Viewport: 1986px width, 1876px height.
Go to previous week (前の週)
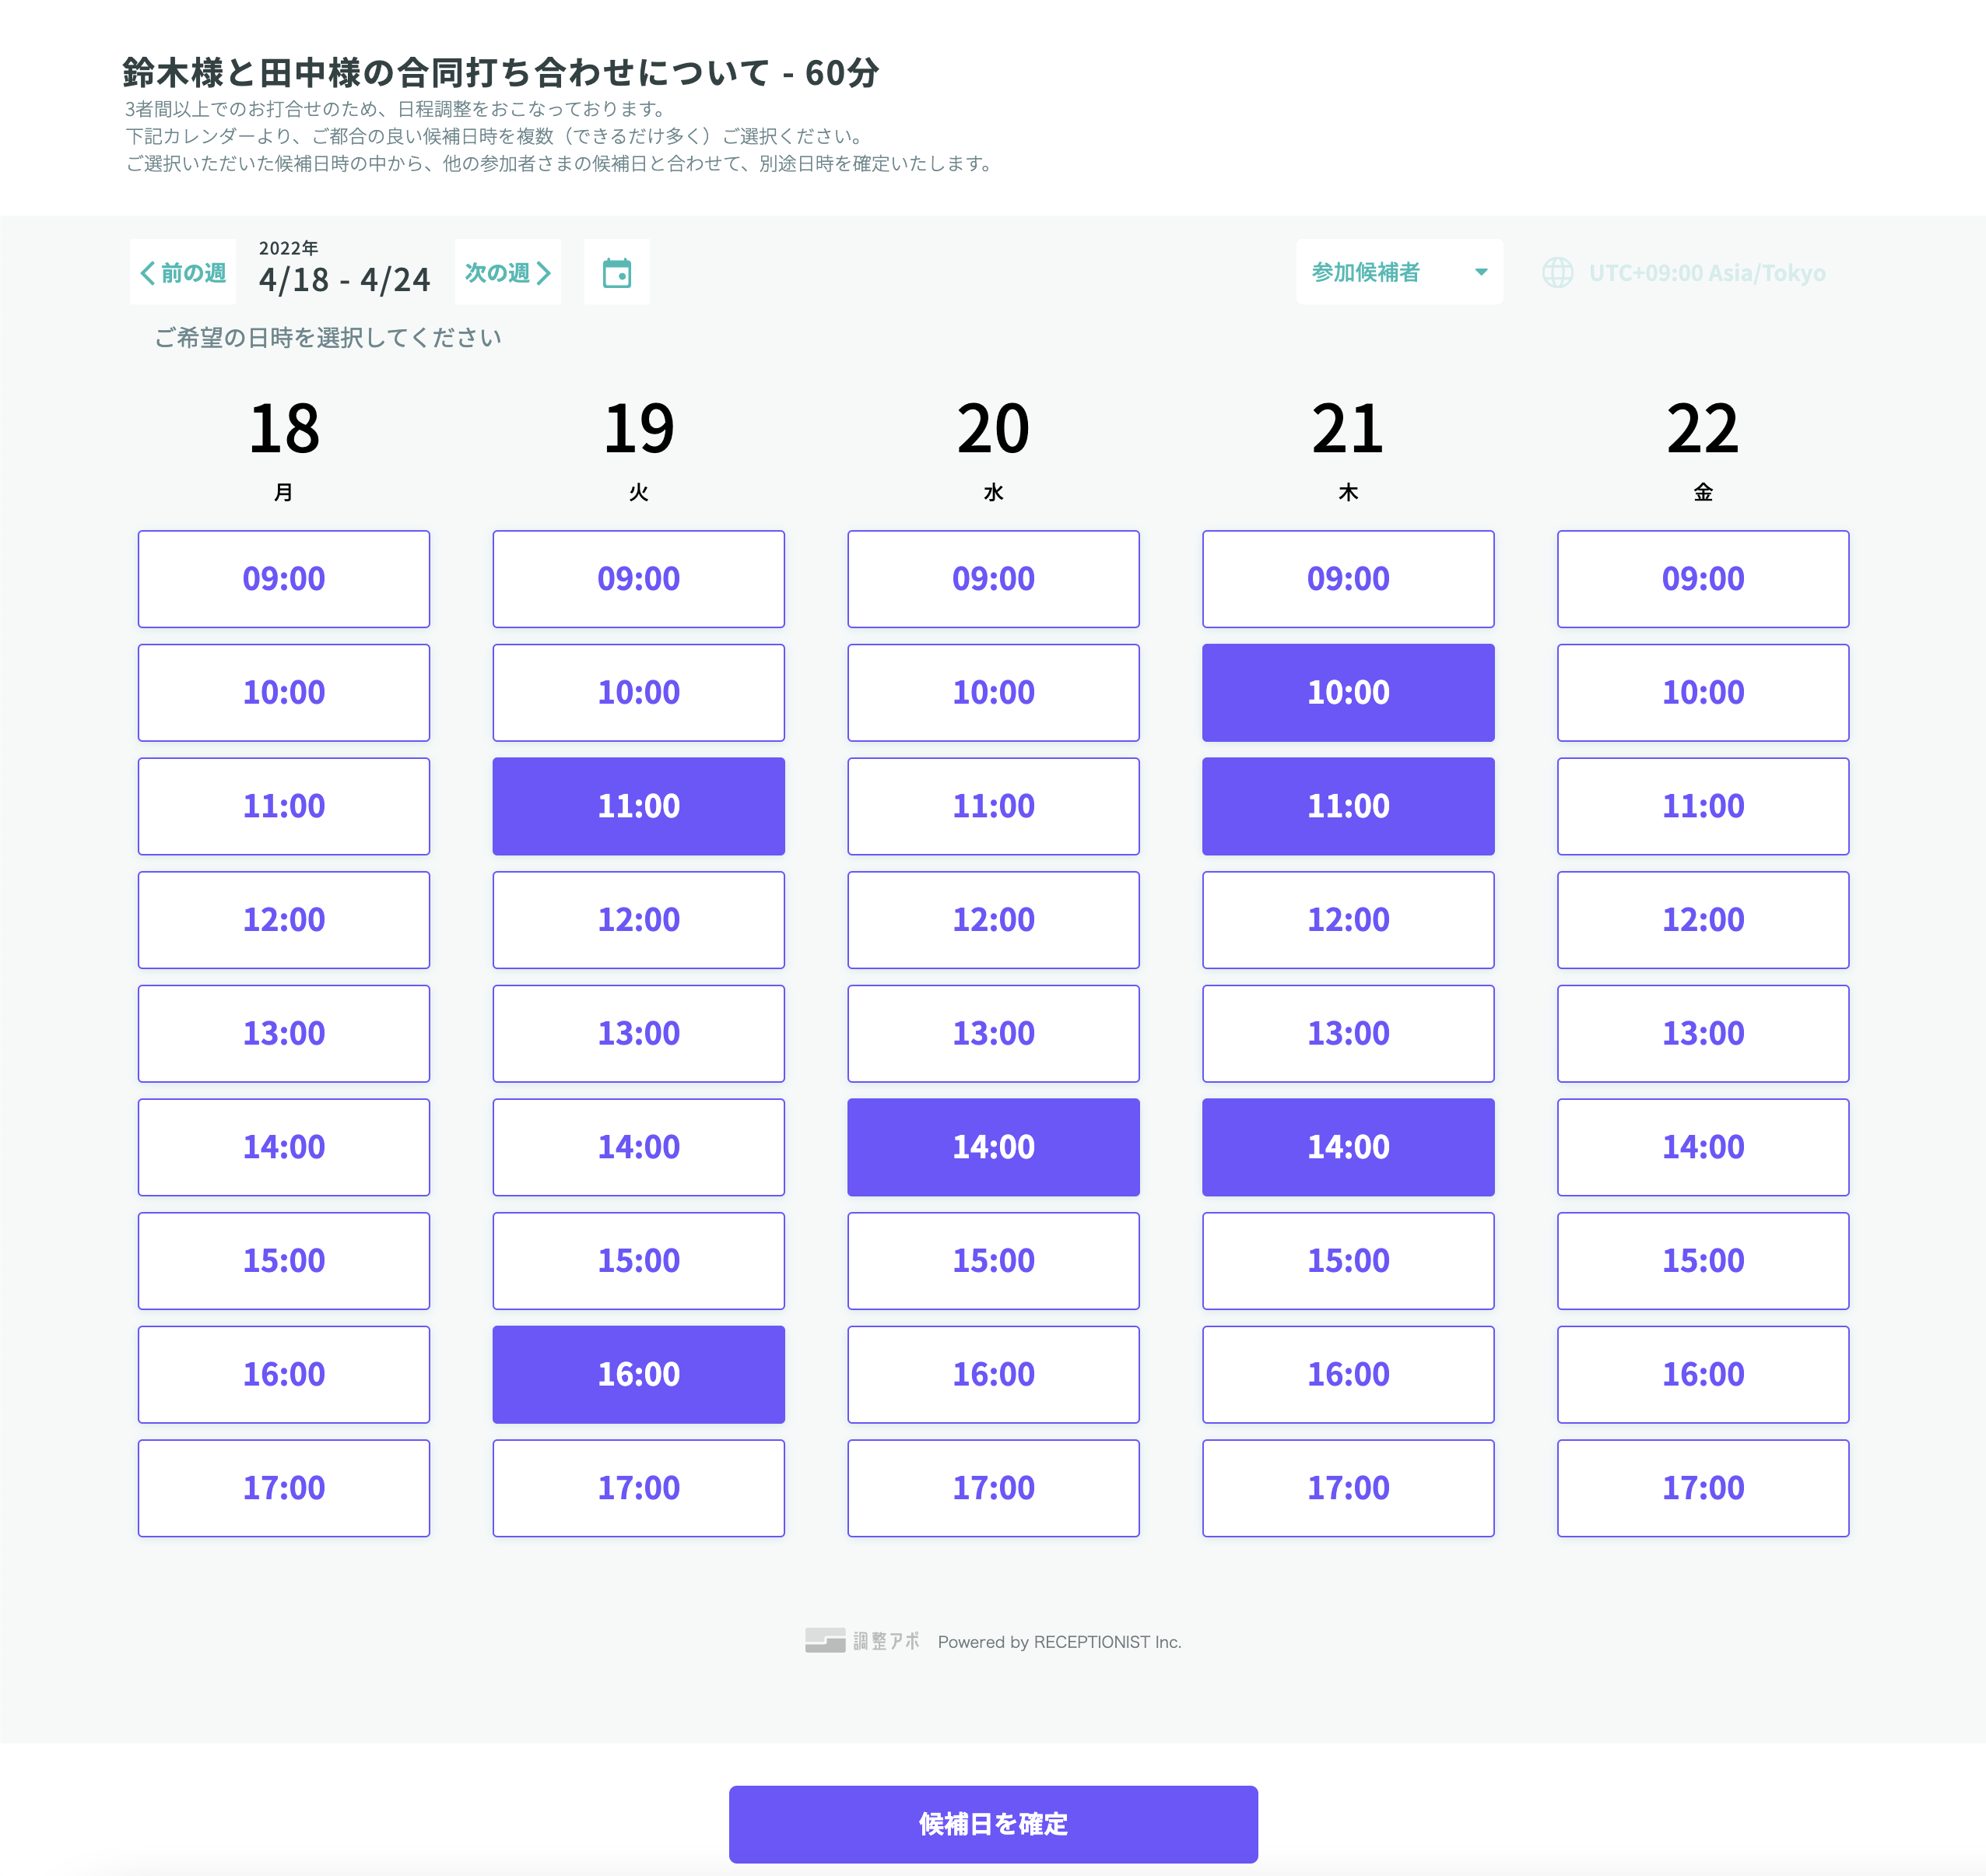(x=183, y=272)
